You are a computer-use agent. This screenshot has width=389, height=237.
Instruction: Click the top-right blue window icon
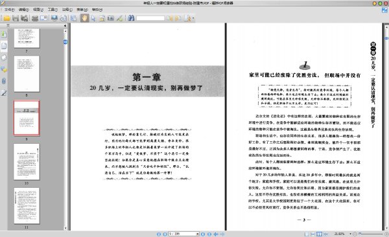(x=384, y=10)
